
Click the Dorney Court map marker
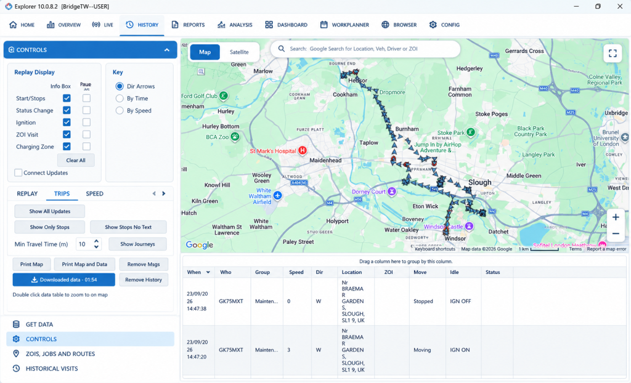pos(392,191)
